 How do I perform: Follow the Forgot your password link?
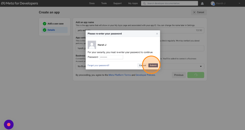pos(98,65)
